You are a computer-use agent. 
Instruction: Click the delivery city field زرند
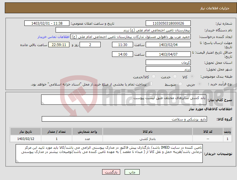(x=168, y=69)
